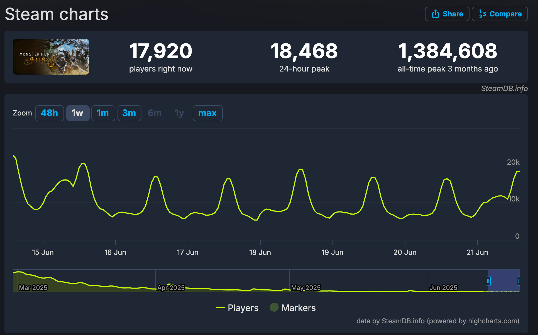538x335 pixels.
Task: Click May 2025 in the navigator timeline
Action: pyautogui.click(x=306, y=288)
